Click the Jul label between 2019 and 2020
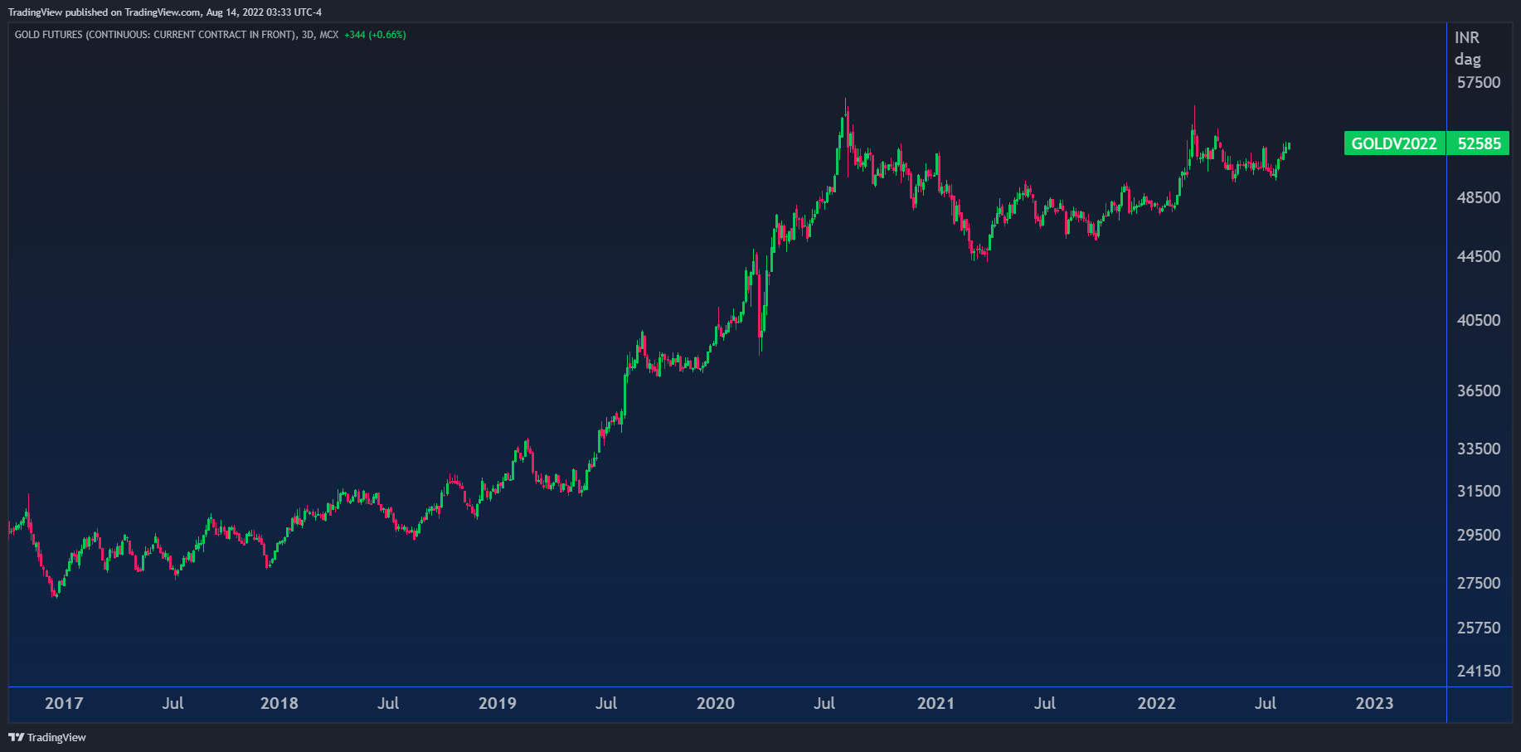 (x=606, y=703)
